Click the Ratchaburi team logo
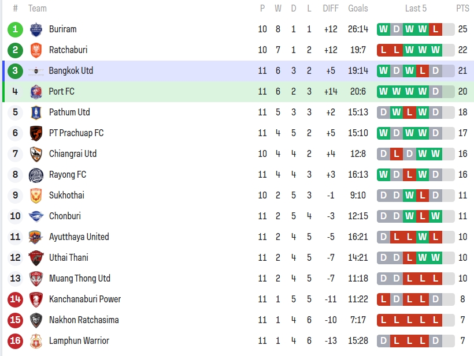The height and width of the screenshot is (356, 474). 36,50
